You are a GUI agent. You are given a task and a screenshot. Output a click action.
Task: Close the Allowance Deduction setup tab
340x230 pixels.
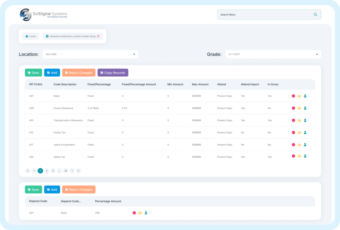pos(98,36)
